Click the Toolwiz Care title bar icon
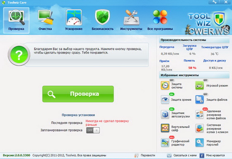This screenshot has width=232, height=159. tap(4, 2)
